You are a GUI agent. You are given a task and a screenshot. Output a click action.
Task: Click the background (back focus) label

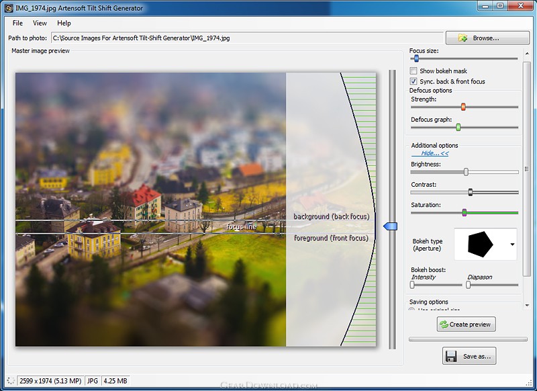[332, 216]
